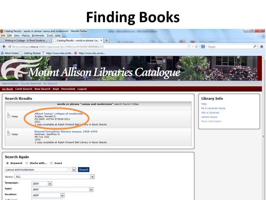This screenshot has height=200, width=266.
Task: Click the camus and modernism search field
Action: pos(37,169)
